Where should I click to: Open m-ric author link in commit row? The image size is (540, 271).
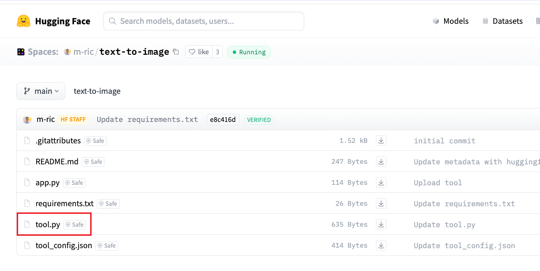(45, 120)
